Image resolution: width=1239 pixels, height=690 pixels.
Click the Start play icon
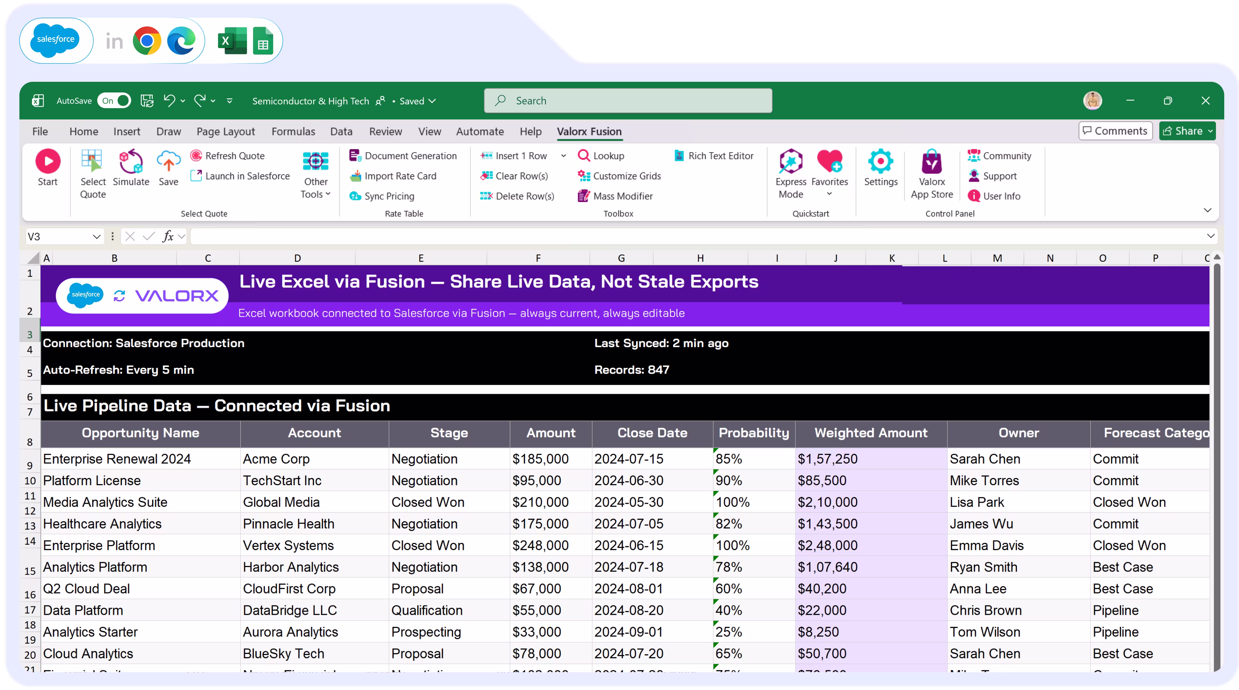point(48,161)
